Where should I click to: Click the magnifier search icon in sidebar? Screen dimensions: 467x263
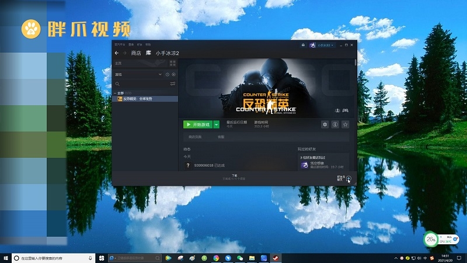[x=117, y=84]
